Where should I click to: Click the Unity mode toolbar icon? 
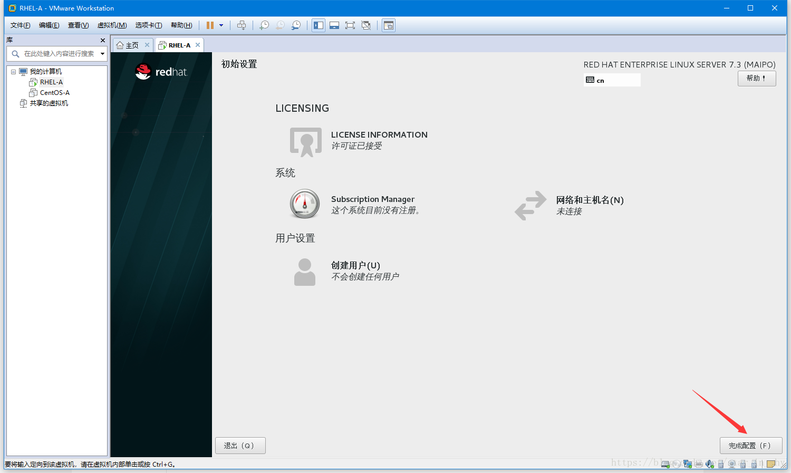[366, 25]
